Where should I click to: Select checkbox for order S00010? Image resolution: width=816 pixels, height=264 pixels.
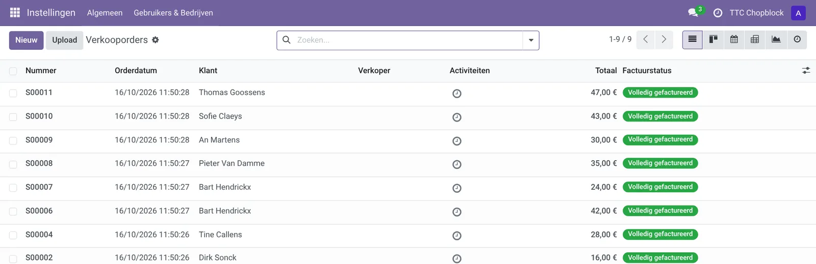13,117
